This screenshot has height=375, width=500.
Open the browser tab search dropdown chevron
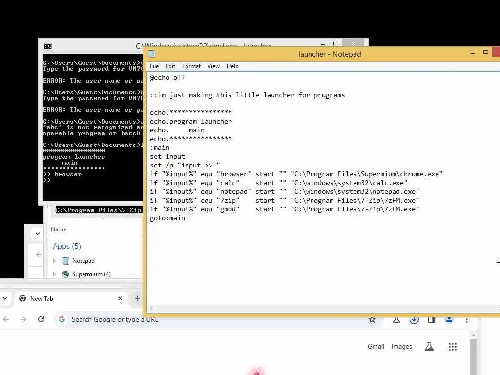[x=5, y=298]
